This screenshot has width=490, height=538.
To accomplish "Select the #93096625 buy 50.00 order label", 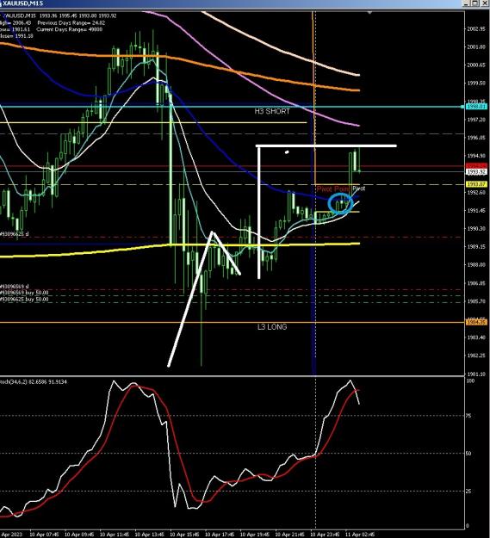I will pyautogui.click(x=24, y=300).
